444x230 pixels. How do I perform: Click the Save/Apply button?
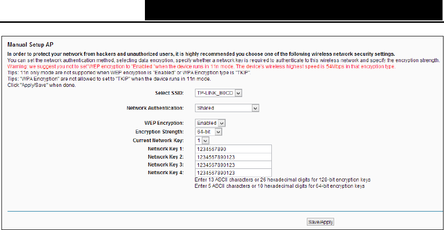click(320, 222)
